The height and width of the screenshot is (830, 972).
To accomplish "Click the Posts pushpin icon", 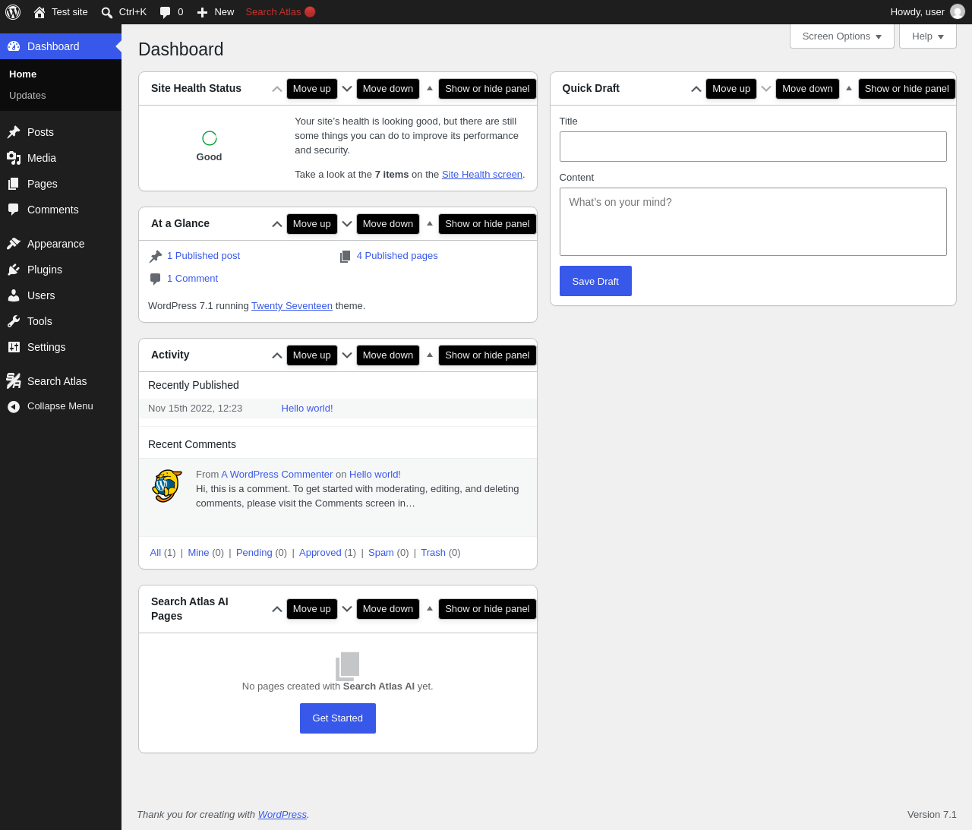I will [14, 132].
